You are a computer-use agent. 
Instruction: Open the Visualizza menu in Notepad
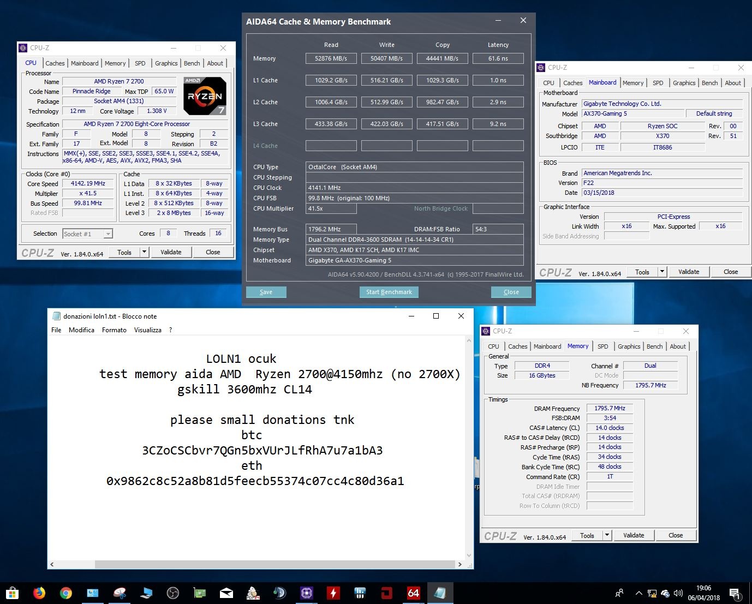pyautogui.click(x=148, y=330)
